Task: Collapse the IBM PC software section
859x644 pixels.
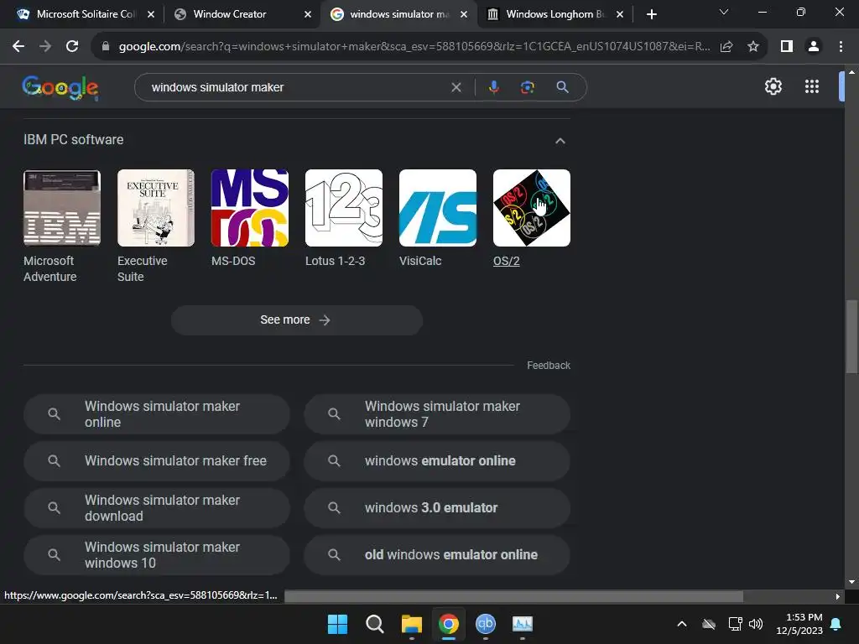Action: click(x=560, y=141)
